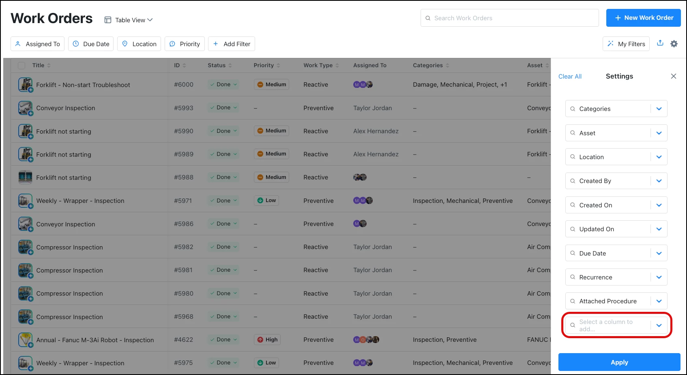Open the Done status dropdown for #4622
Viewport: 687px width, 375px height.
point(223,339)
